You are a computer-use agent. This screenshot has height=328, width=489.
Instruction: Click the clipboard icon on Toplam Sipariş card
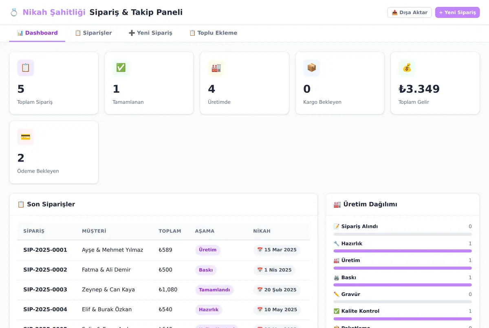click(x=26, y=68)
